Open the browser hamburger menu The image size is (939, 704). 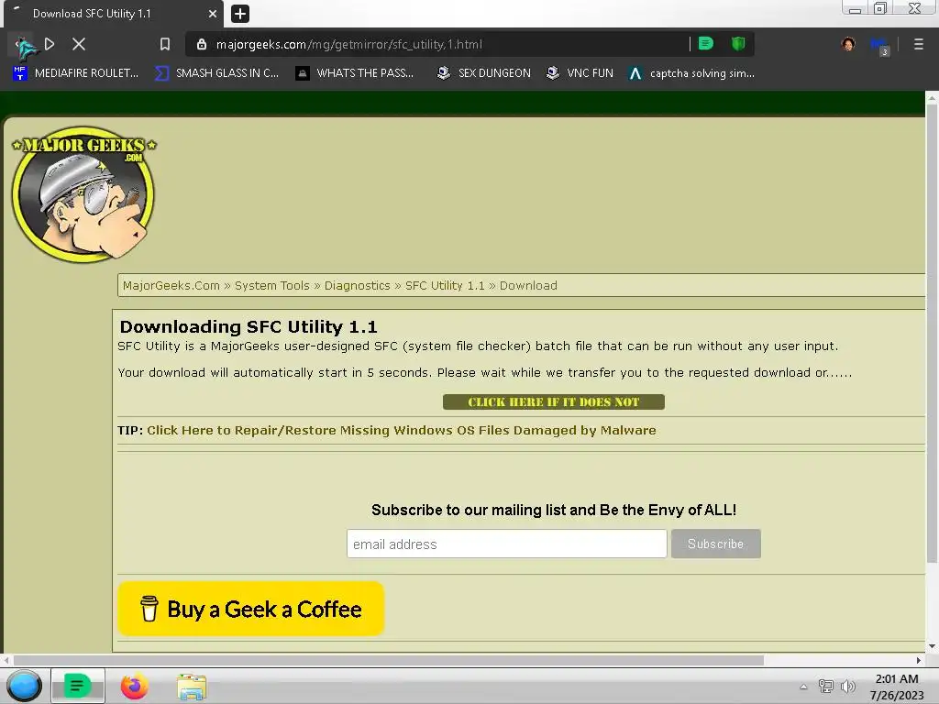[x=918, y=44]
